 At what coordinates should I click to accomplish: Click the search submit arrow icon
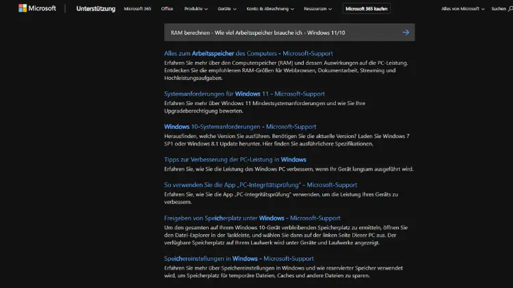tap(406, 32)
